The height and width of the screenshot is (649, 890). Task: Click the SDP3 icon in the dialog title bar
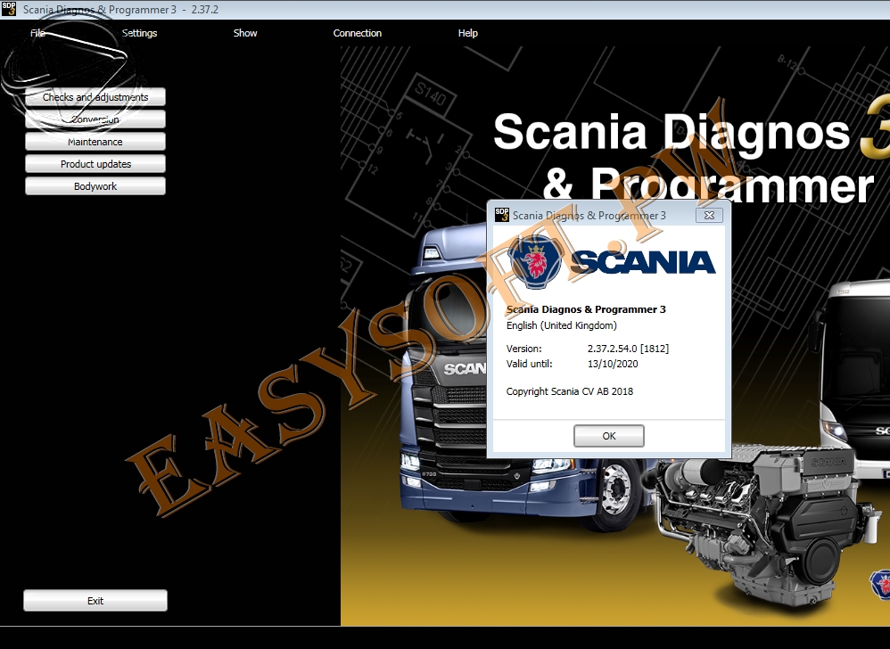(x=502, y=215)
